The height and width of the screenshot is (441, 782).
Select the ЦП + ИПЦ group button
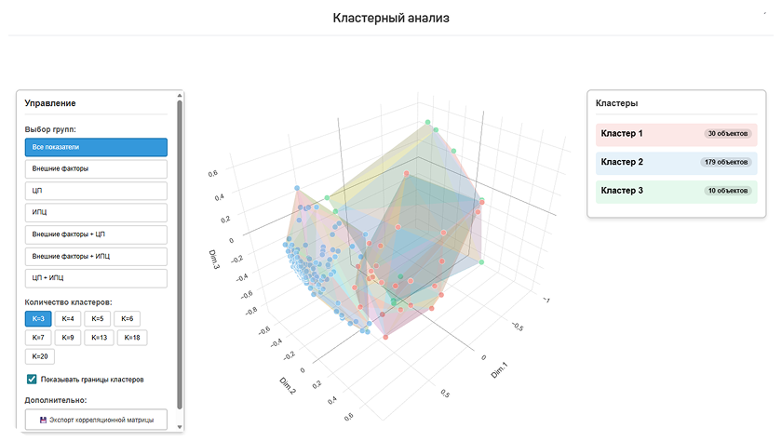coord(96,278)
